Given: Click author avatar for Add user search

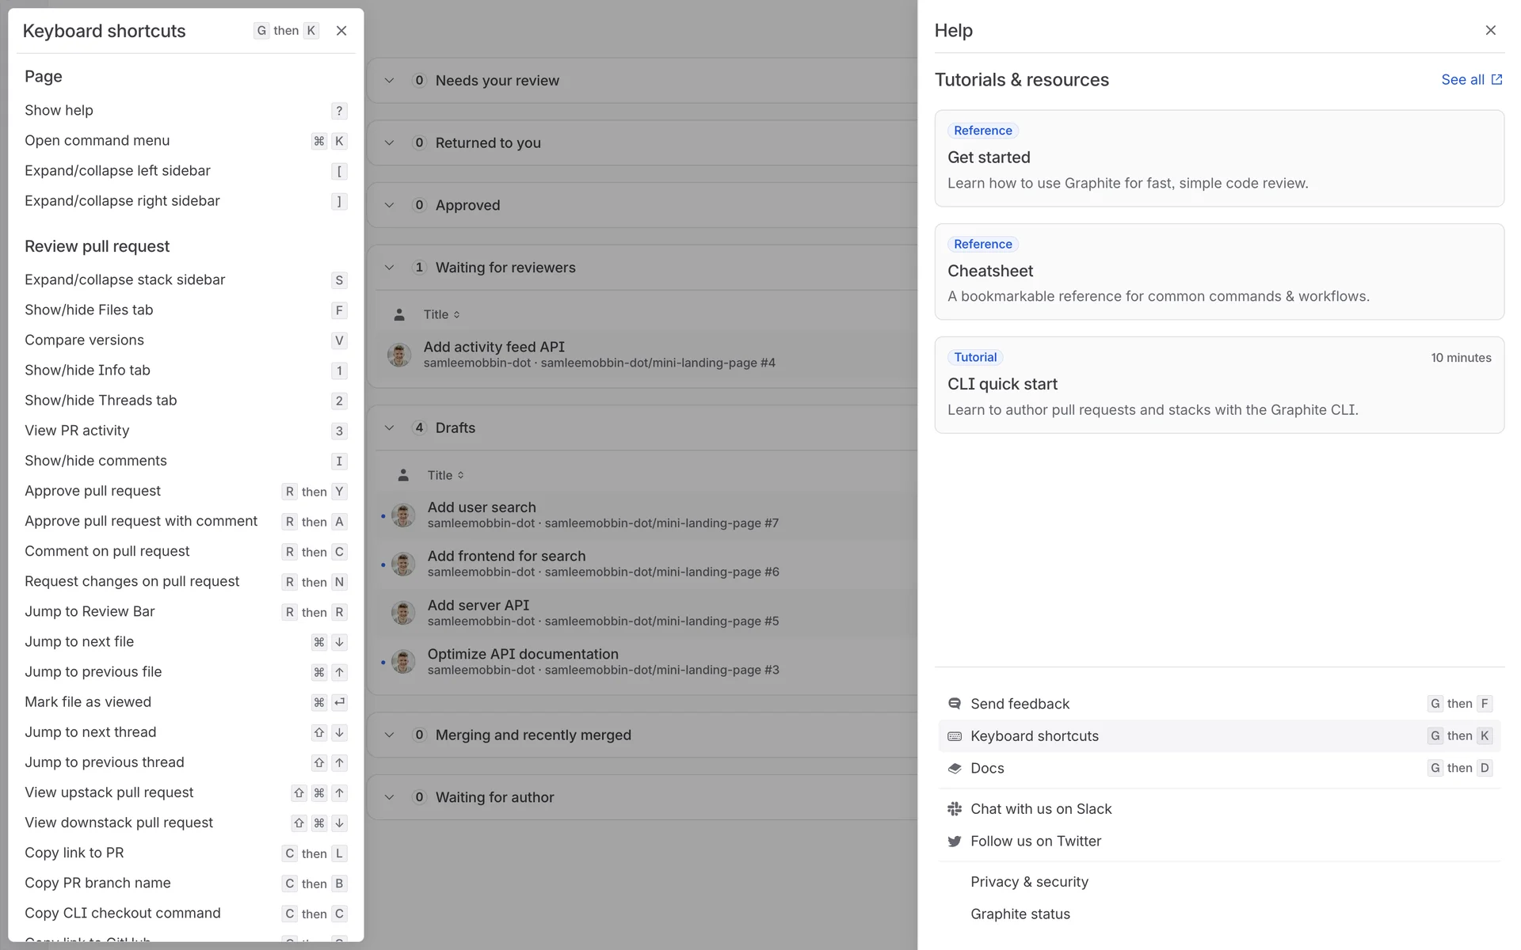Looking at the screenshot, I should pyautogui.click(x=403, y=515).
